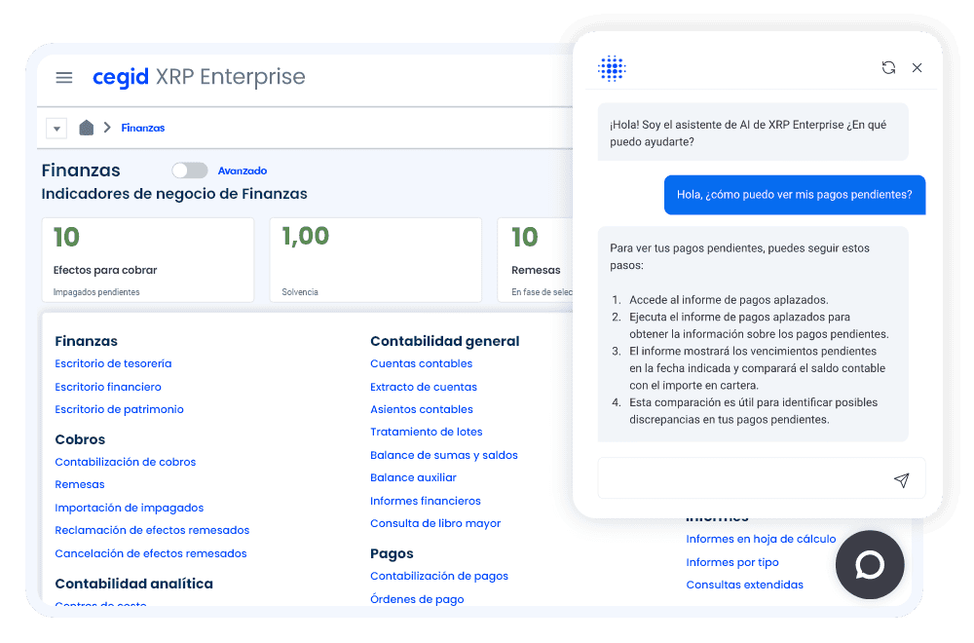This screenshot has height=643, width=974.
Task: Click the home icon in breadcrumb
Action: [87, 128]
